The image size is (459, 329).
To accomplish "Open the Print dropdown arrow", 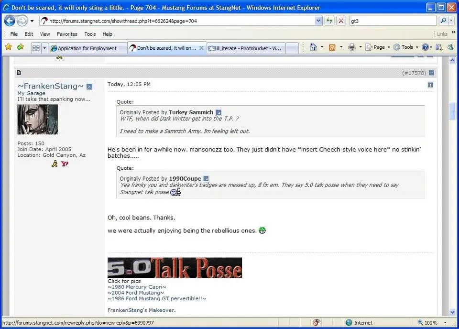I will [x=361, y=47].
